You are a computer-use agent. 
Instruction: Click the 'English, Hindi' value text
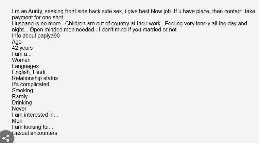[x=29, y=72]
